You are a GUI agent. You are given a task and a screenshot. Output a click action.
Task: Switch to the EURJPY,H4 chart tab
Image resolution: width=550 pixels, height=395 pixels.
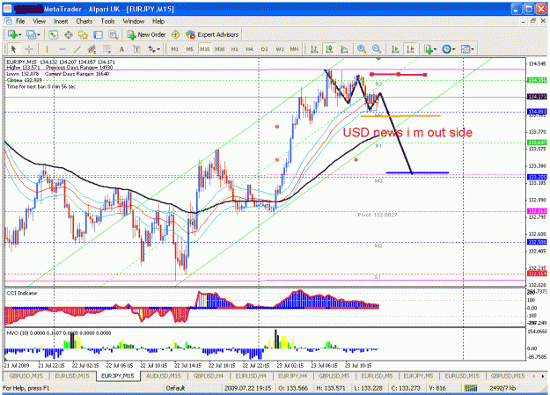coord(292,376)
